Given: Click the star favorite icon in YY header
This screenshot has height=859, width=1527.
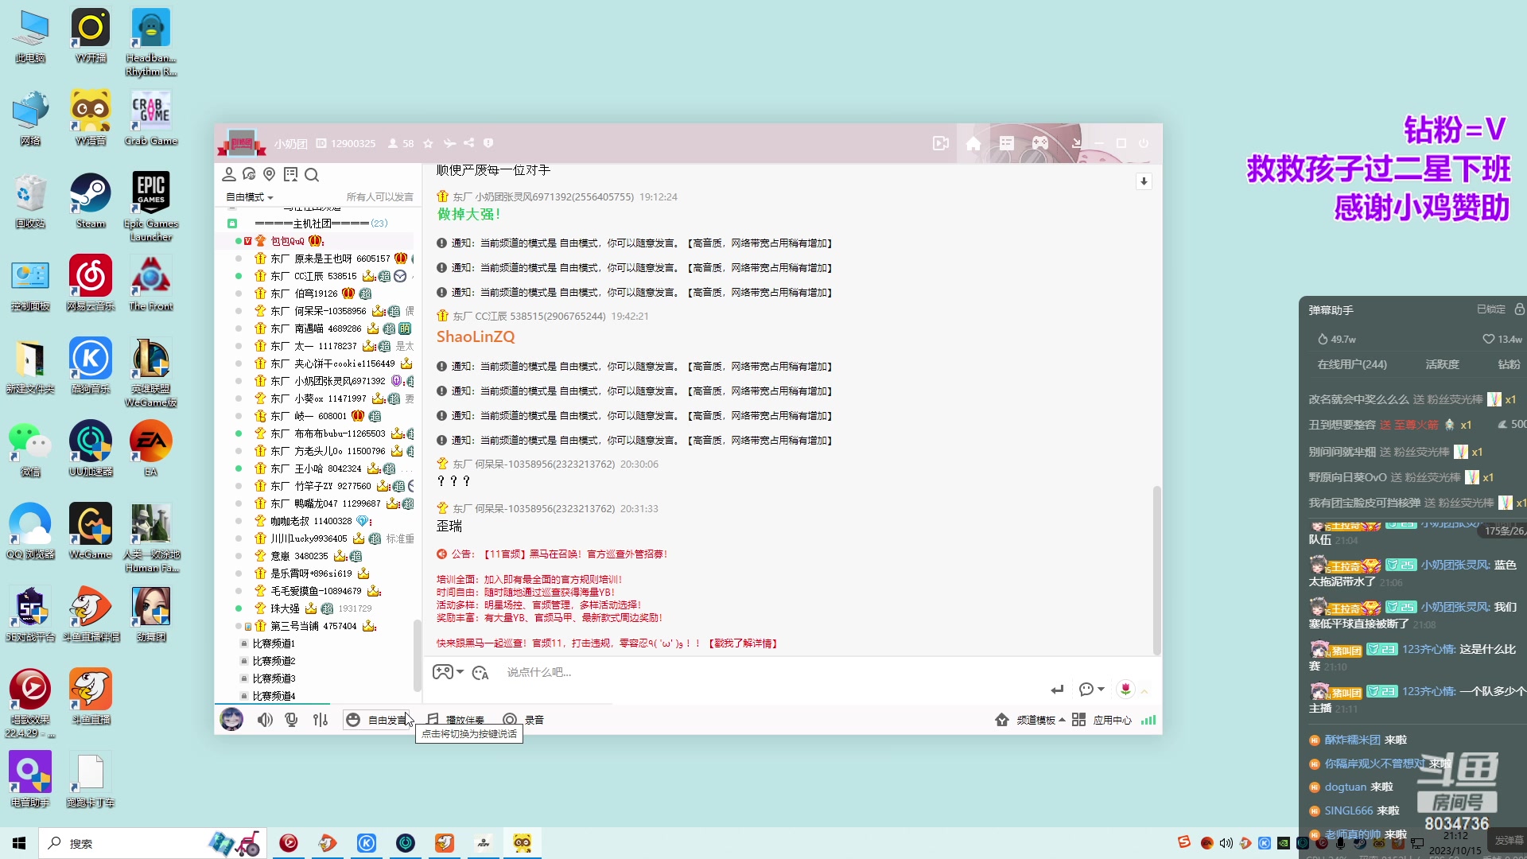Looking at the screenshot, I should tap(428, 143).
